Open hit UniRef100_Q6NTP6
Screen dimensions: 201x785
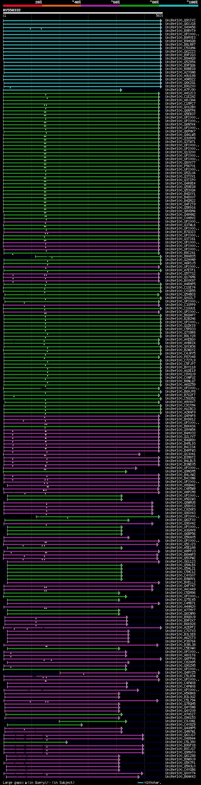tap(180, 110)
